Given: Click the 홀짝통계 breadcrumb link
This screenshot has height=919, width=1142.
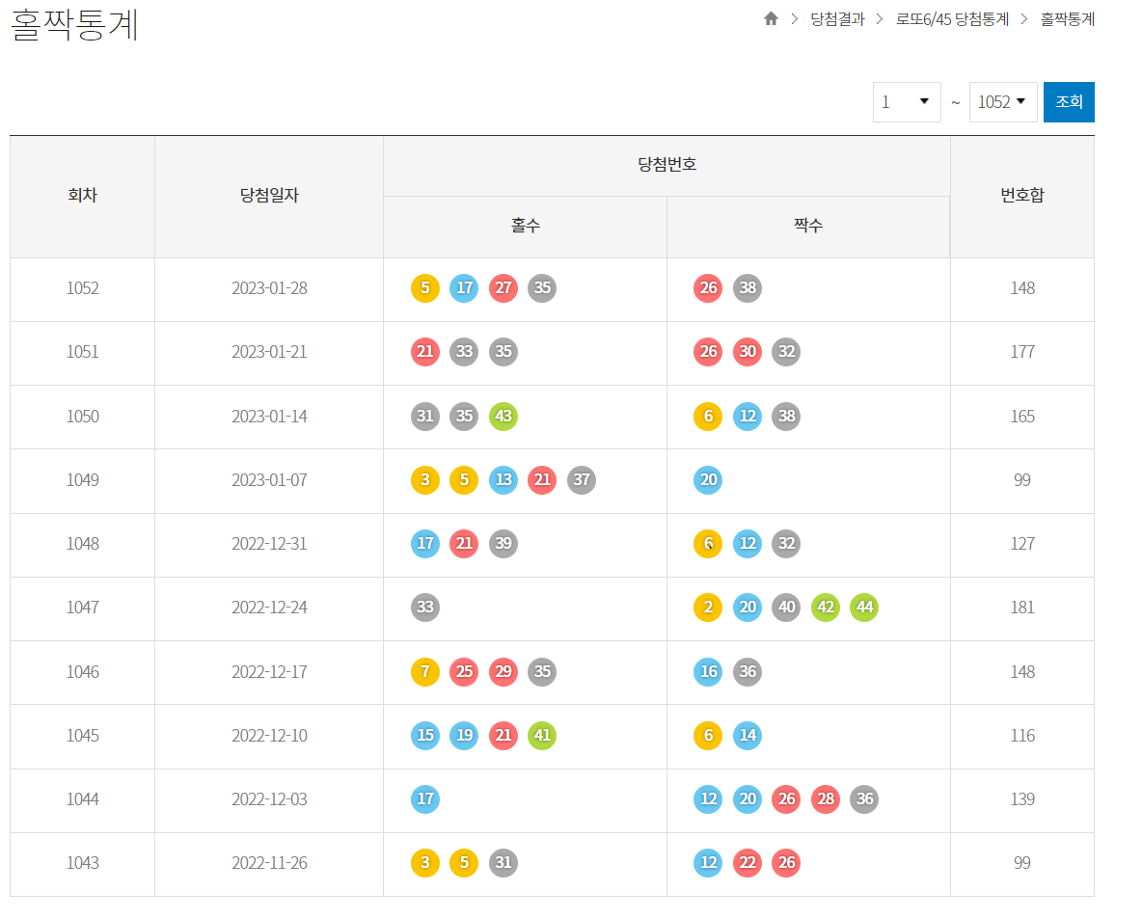Looking at the screenshot, I should point(1067,19).
